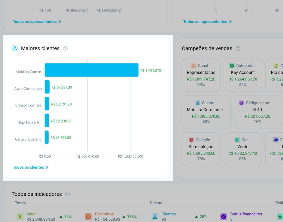Click the Totais section header
Screen dimensions: 283x222
tap(20, 203)
